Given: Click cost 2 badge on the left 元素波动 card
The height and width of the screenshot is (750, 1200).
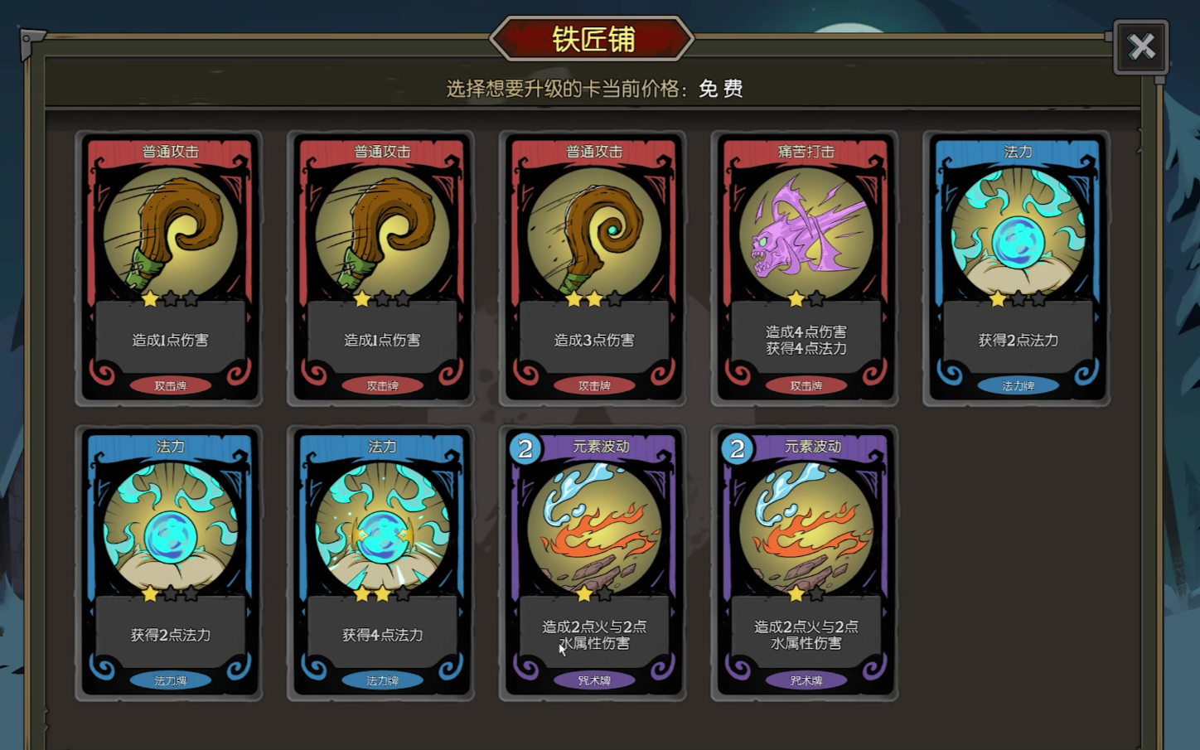Looking at the screenshot, I should click(x=525, y=448).
